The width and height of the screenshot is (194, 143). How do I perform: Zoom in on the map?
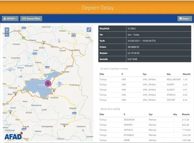point(7,30)
